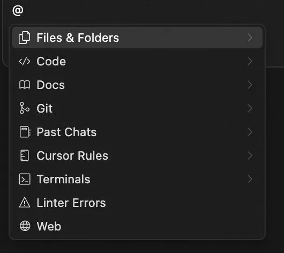Select the Cursor Rules menu entry
Screen dimensions: 284x253
coord(137,155)
